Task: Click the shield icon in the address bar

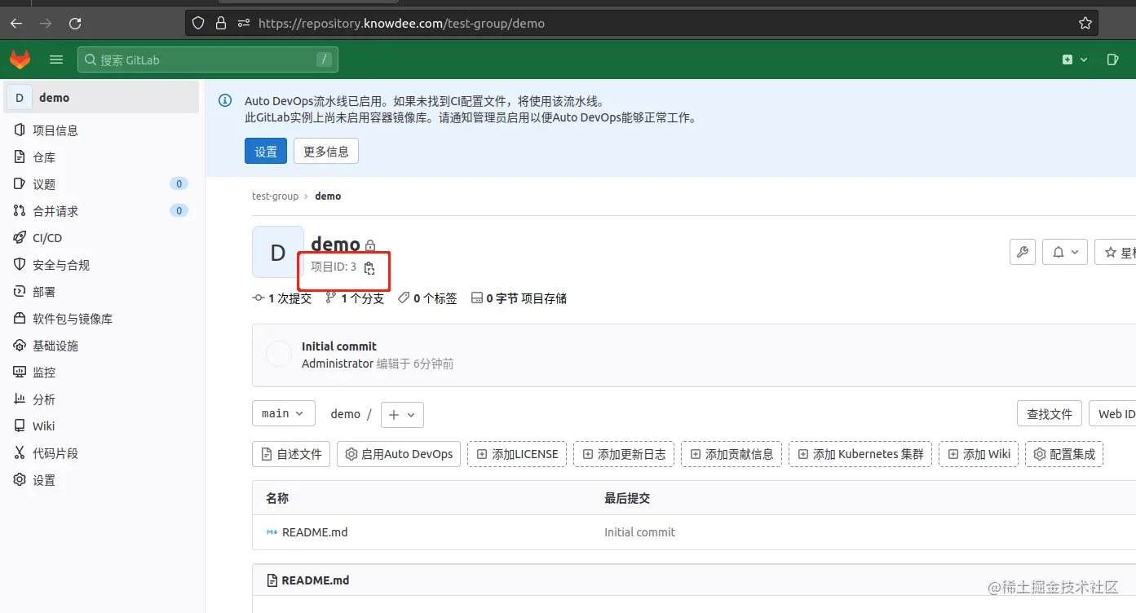Action: point(198,24)
